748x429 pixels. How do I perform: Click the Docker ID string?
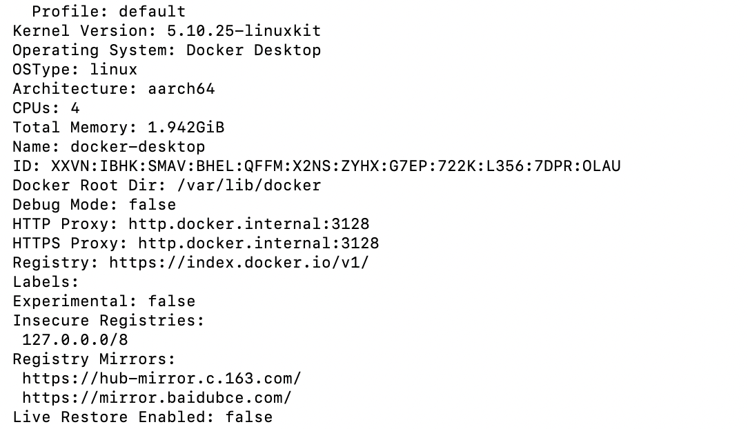coord(335,166)
